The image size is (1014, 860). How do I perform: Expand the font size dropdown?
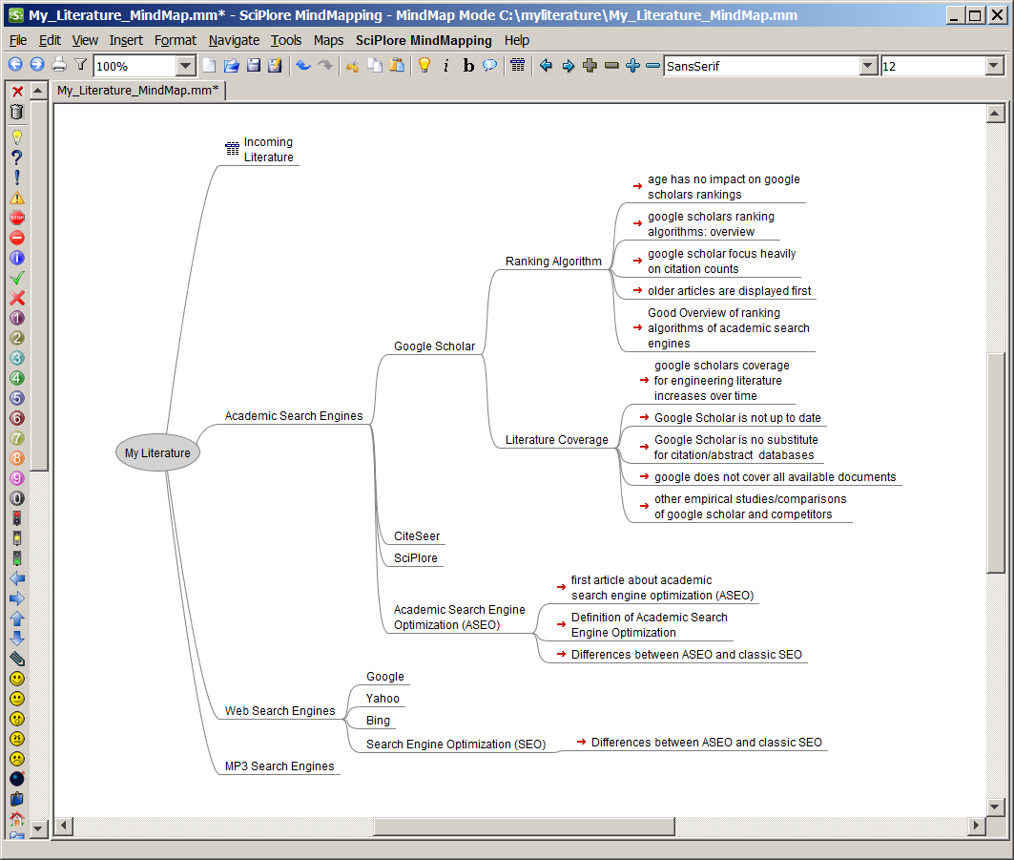[x=994, y=66]
